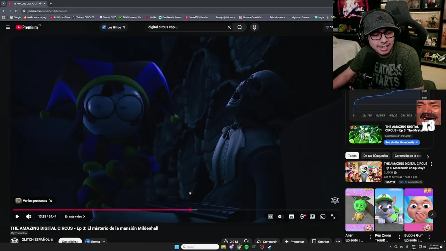Click the Chrome address bar URL

47,11
